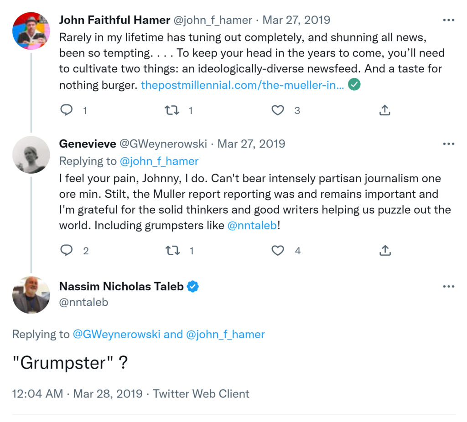The width and height of the screenshot is (467, 422).
Task: Click the @nntaleb mention in Genevieve's tweet
Action: (252, 225)
